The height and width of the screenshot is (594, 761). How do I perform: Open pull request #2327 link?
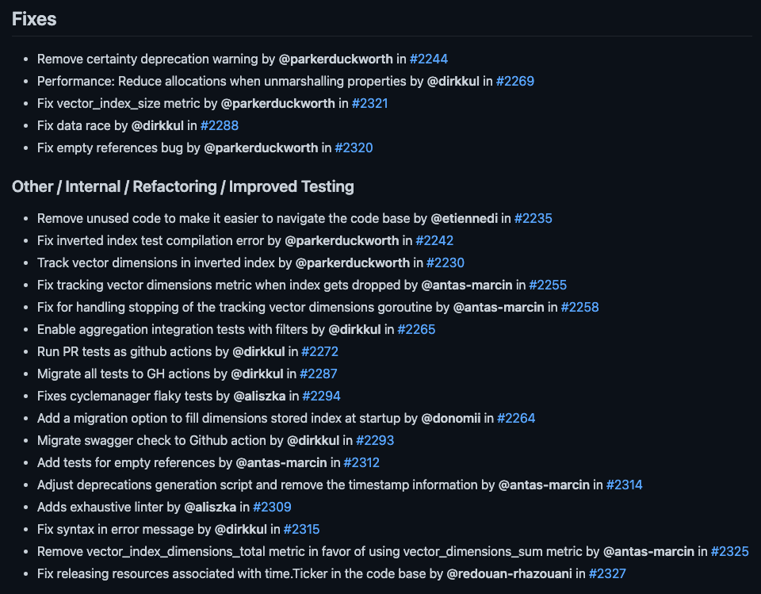(607, 573)
